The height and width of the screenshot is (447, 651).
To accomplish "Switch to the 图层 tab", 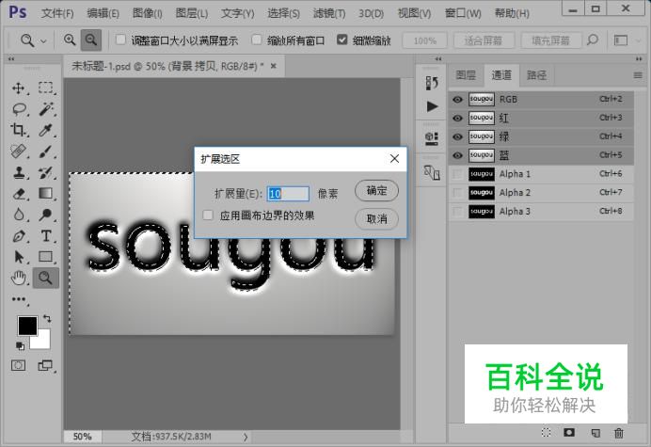I will point(466,75).
